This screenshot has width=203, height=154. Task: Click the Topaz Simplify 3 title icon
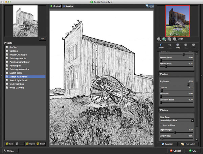pos(92,2)
